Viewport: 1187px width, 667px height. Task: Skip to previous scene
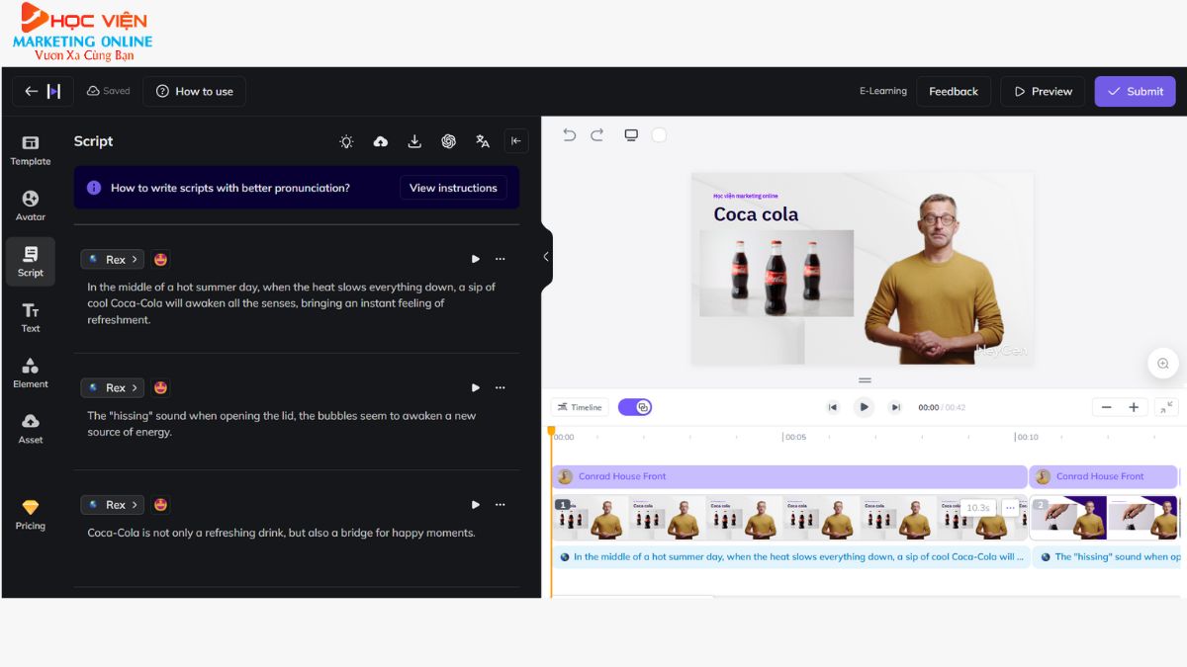[833, 407]
